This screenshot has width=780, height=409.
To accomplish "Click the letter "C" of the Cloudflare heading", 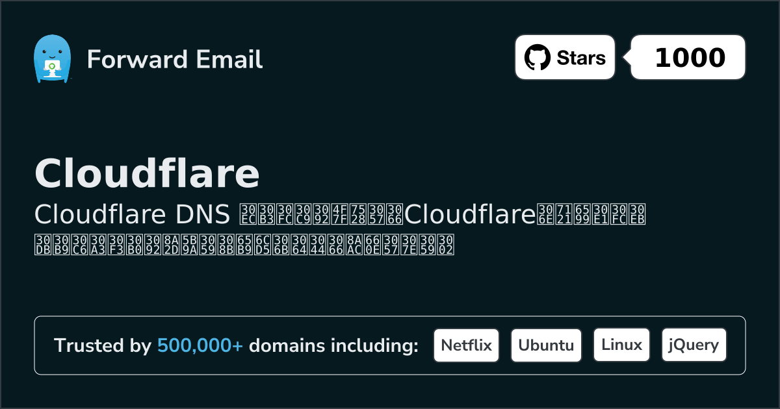I will click(49, 173).
